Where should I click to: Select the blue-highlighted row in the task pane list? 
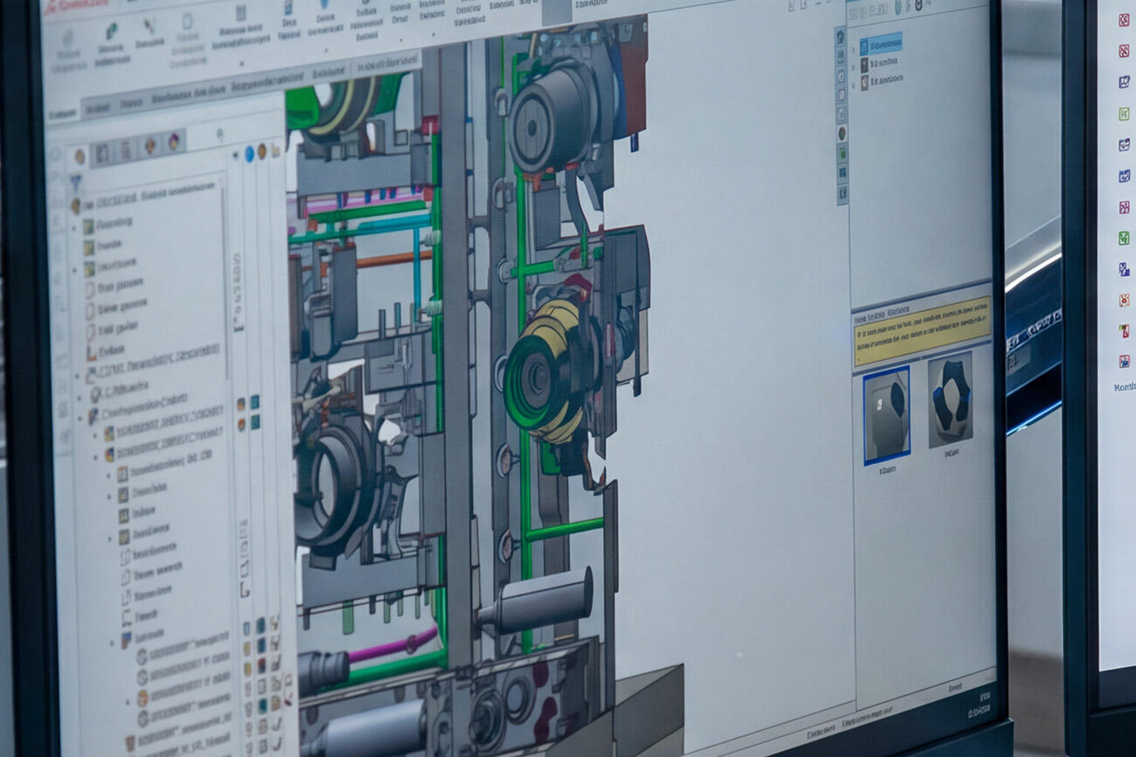click(881, 44)
